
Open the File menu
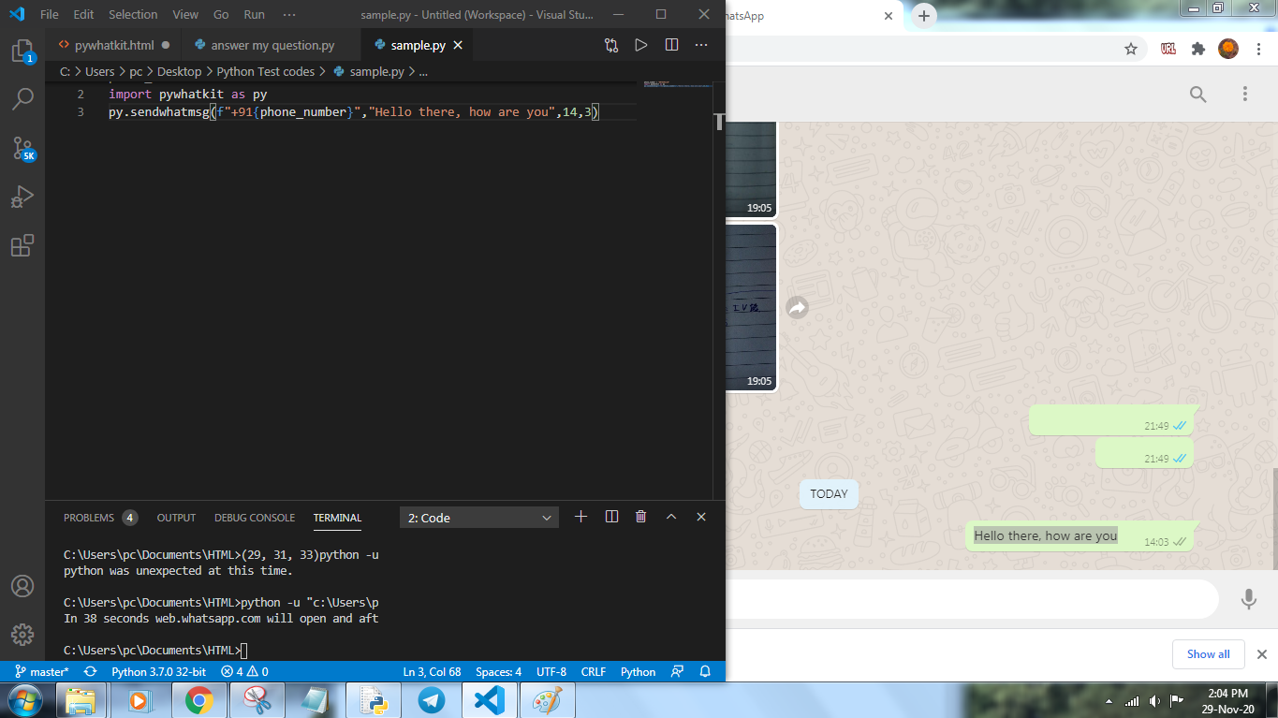click(x=50, y=15)
